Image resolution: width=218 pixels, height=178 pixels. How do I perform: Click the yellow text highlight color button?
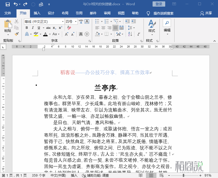tap(36, 34)
